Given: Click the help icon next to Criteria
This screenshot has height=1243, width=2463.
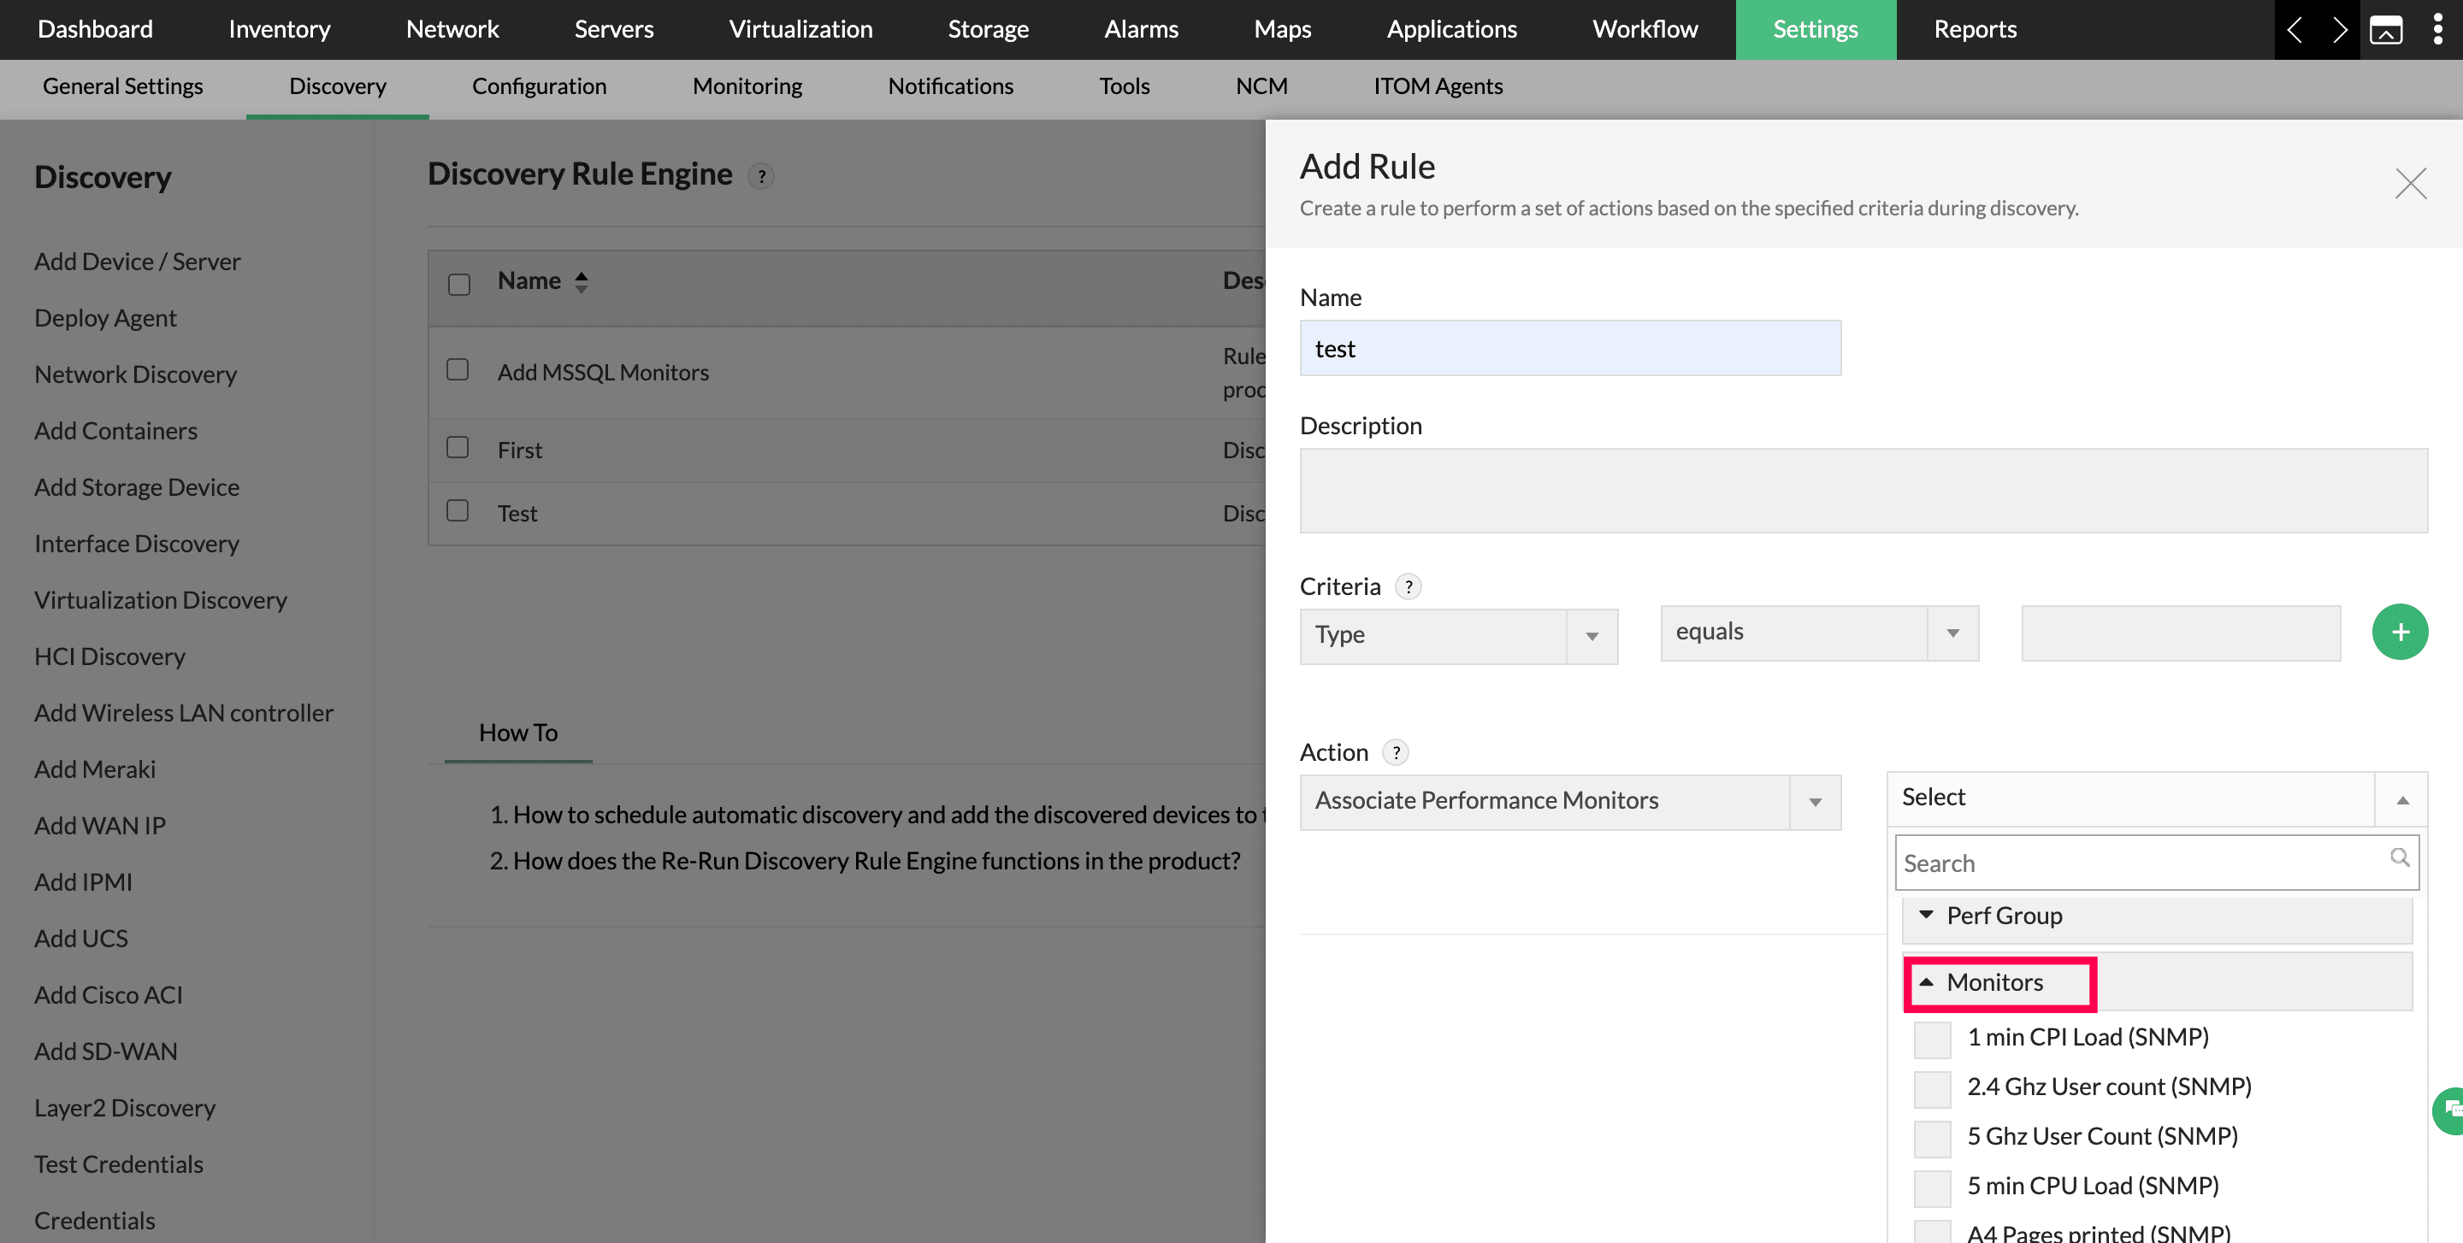Looking at the screenshot, I should 1409,586.
